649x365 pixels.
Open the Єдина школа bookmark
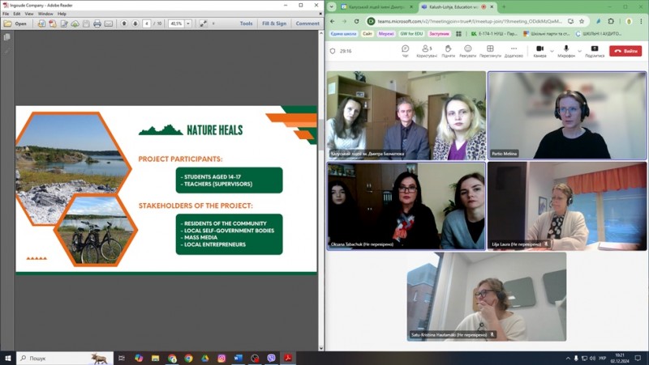(343, 33)
